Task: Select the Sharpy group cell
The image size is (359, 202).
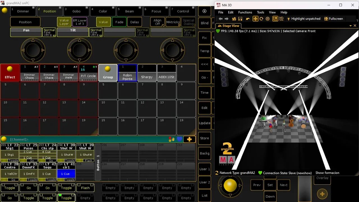Action: [147, 73]
